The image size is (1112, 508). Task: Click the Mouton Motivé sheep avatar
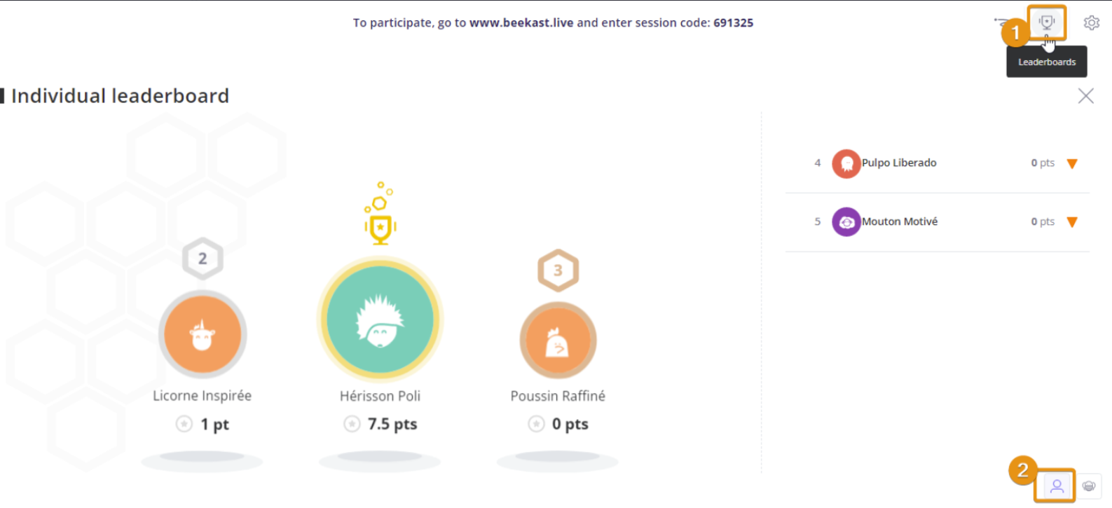click(846, 222)
